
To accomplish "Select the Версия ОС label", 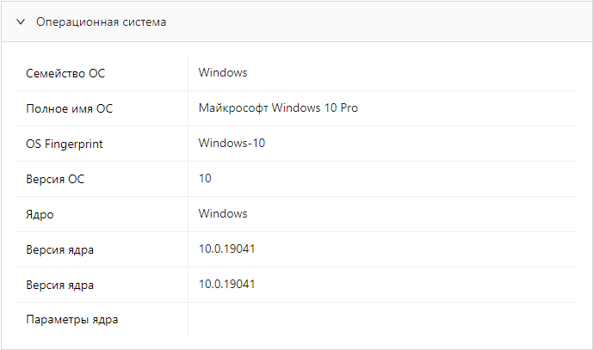I will tap(56, 180).
